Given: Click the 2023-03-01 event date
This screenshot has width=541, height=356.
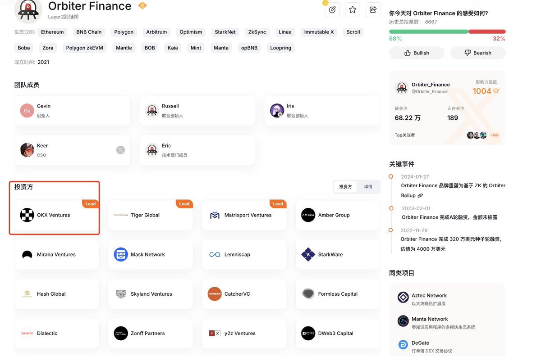Looking at the screenshot, I should tap(416, 208).
